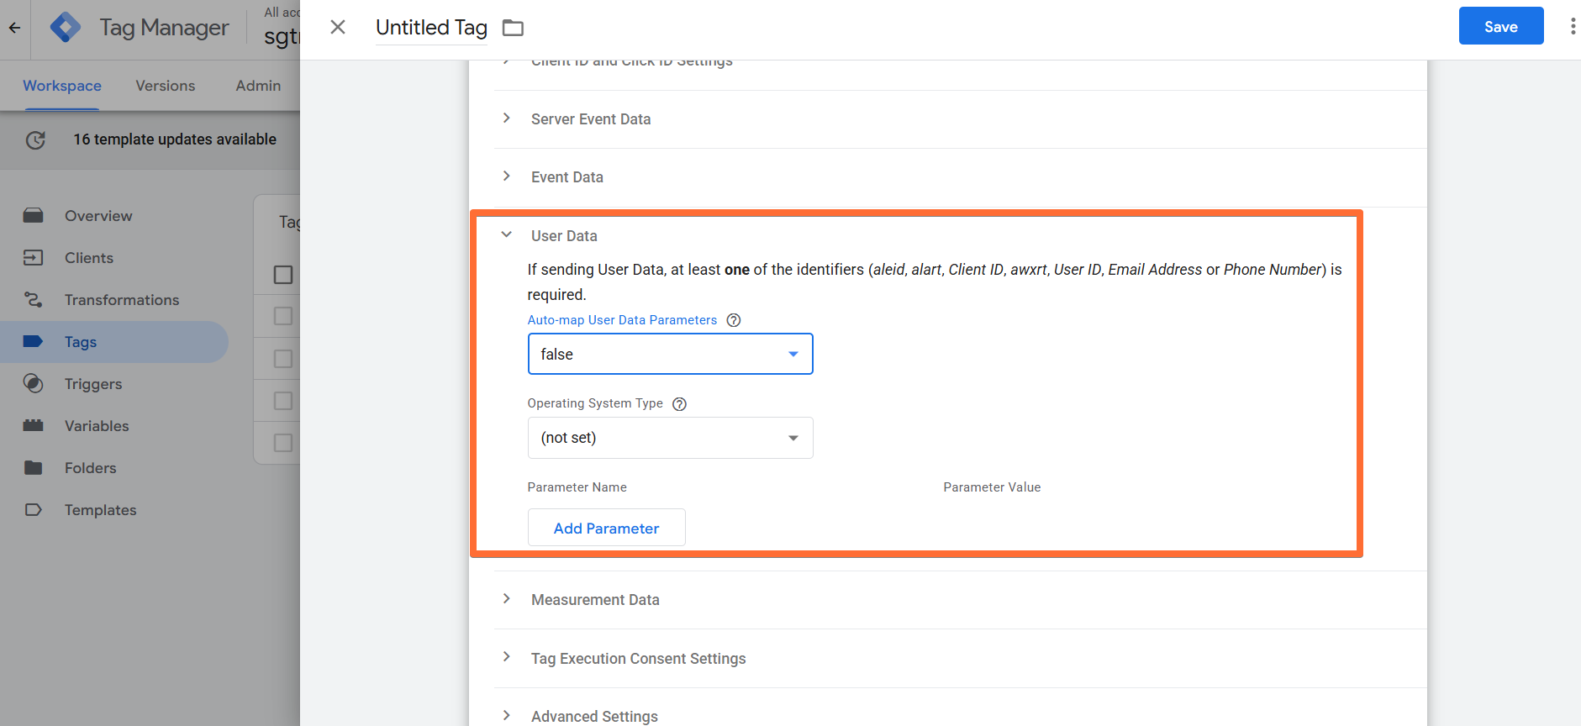This screenshot has width=1581, height=726.
Task: Click the back arrow in Tag Manager header
Action: pos(14,28)
